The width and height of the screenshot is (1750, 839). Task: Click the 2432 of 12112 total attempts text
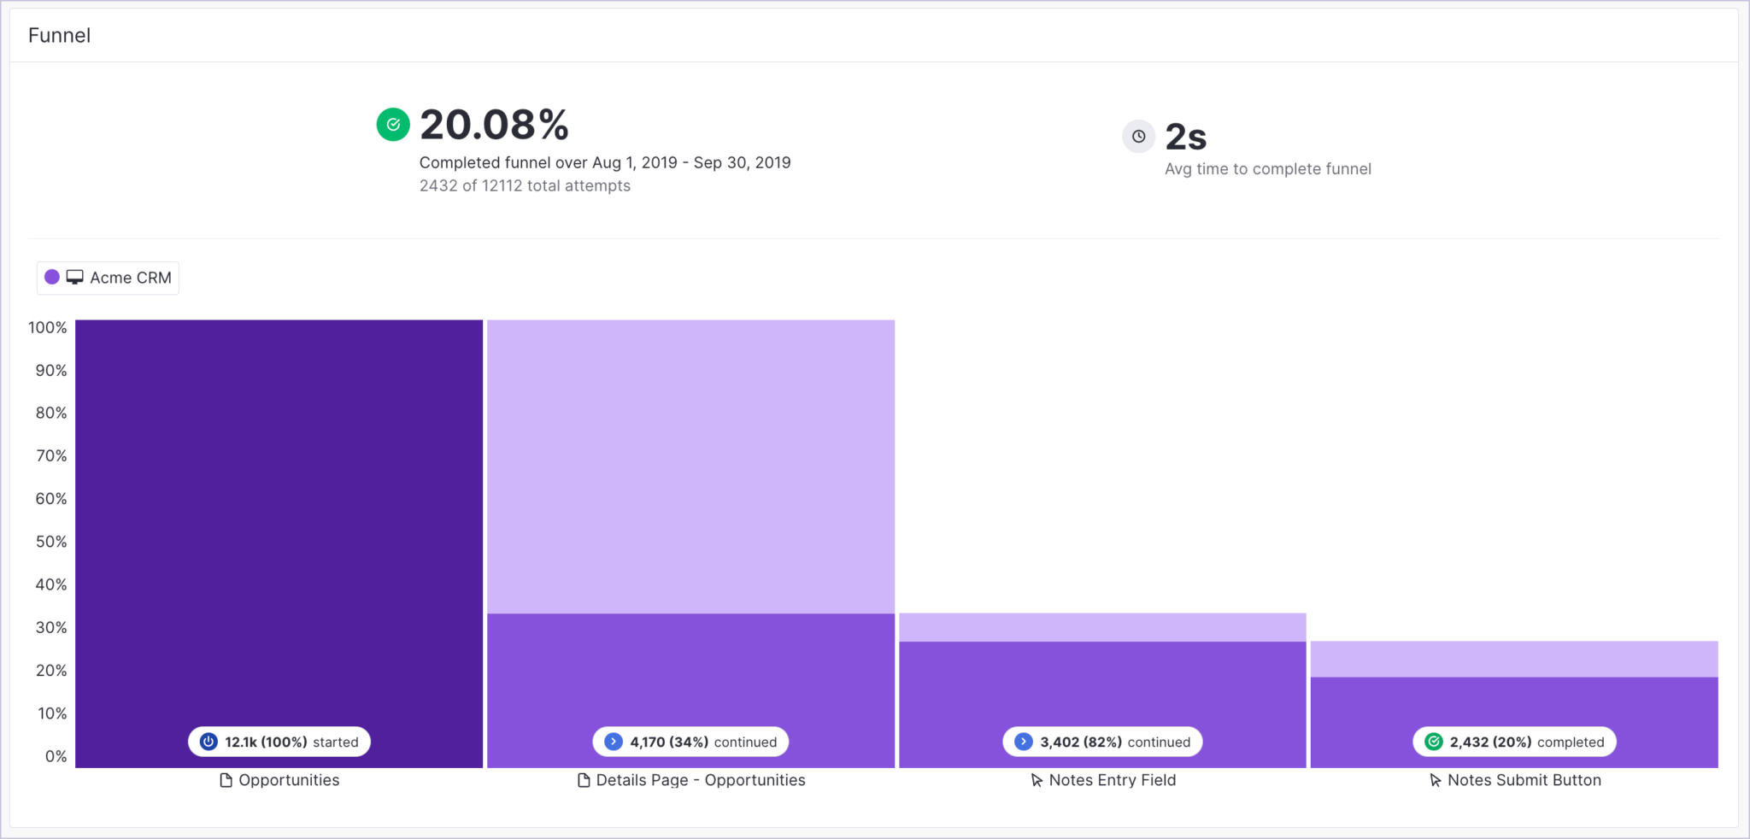[x=524, y=185]
